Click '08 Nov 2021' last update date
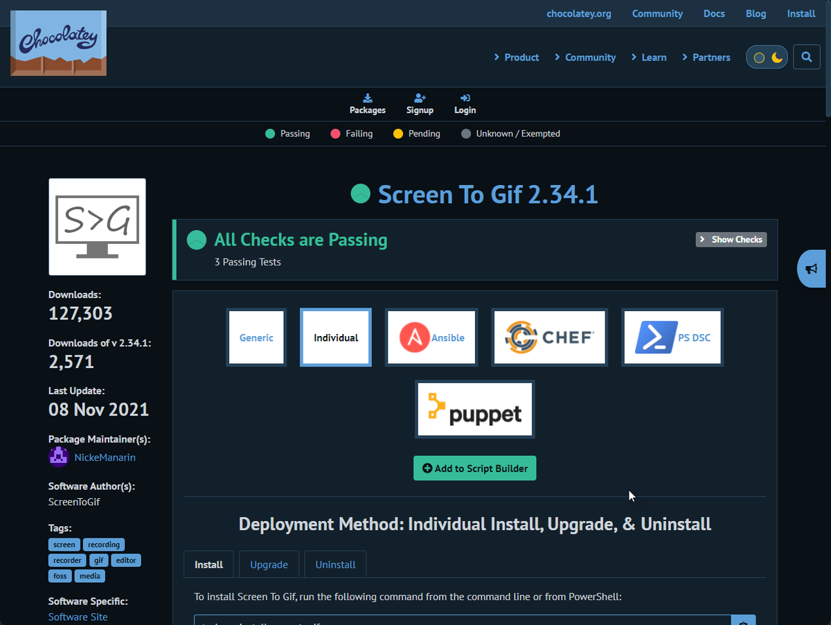The width and height of the screenshot is (831, 625). point(98,410)
